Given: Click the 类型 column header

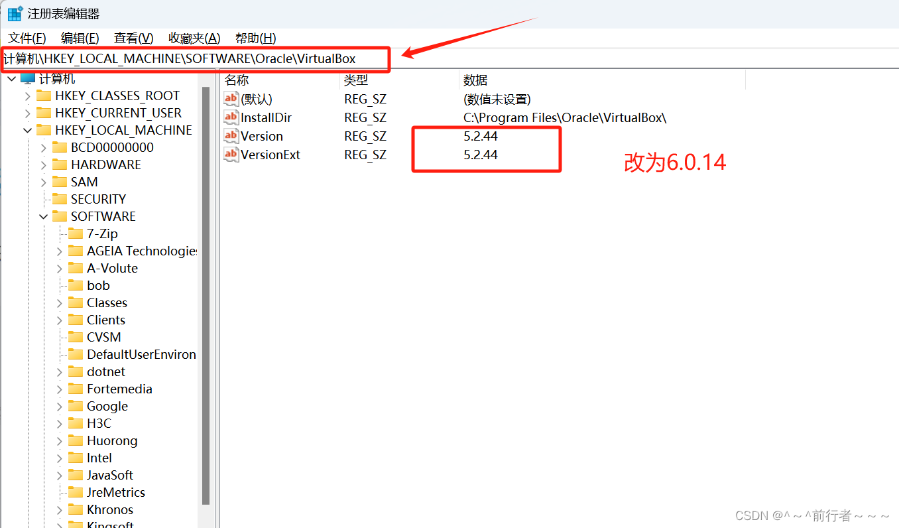Looking at the screenshot, I should coord(399,80).
